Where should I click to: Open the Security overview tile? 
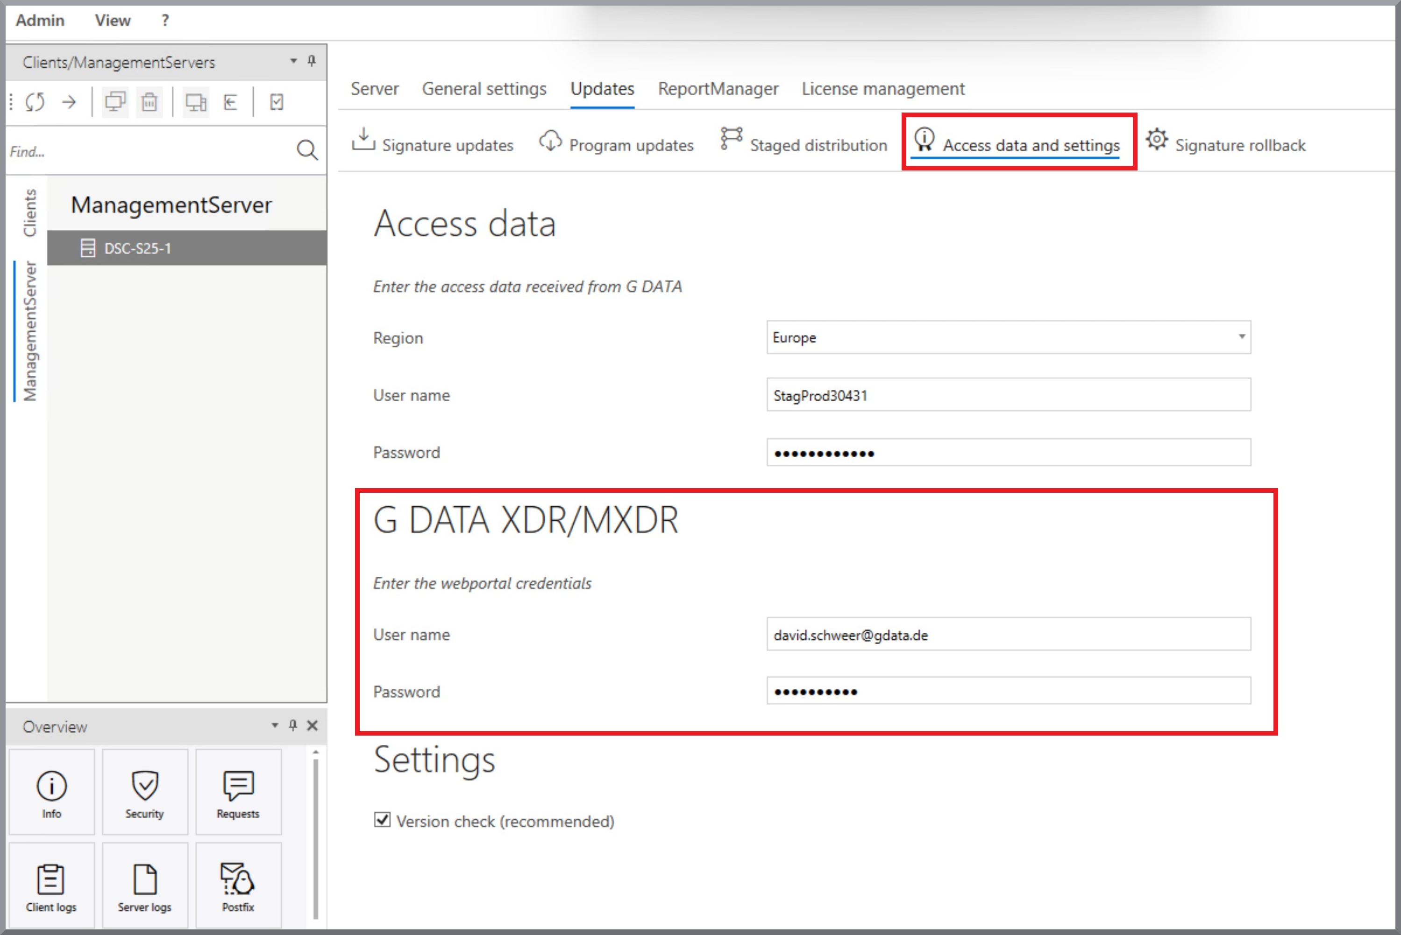click(x=145, y=792)
